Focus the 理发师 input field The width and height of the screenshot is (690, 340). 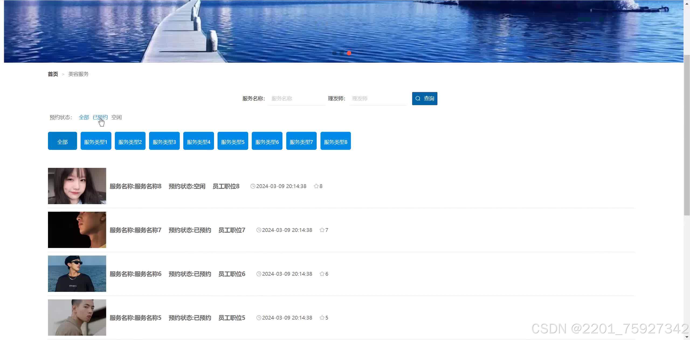pos(378,98)
